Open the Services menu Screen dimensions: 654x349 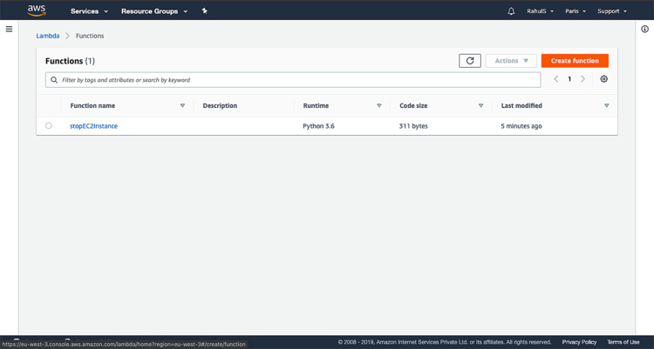click(x=89, y=11)
